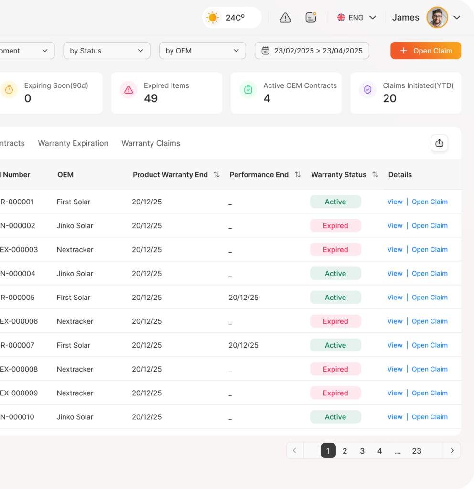The width and height of the screenshot is (474, 489).
Task: Switch to the Warranty Claims tab
Action: (x=151, y=143)
